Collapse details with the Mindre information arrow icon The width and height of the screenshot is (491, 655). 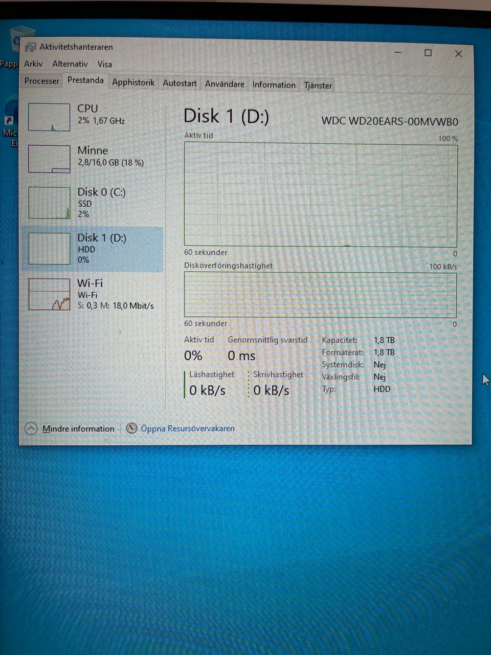coord(31,428)
